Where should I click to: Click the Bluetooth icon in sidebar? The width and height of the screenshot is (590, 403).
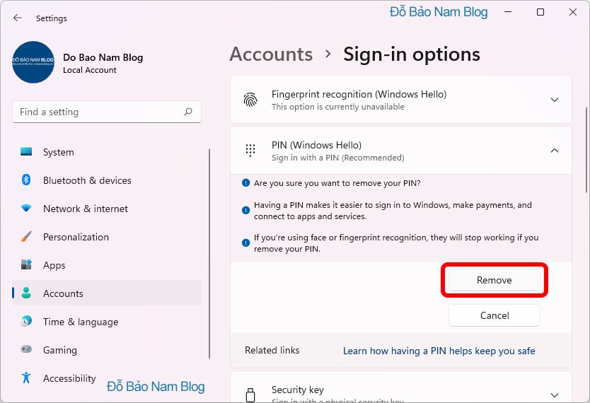click(x=26, y=180)
